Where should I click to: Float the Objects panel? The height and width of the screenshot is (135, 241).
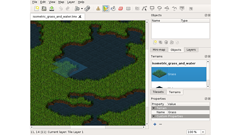pos(206,15)
